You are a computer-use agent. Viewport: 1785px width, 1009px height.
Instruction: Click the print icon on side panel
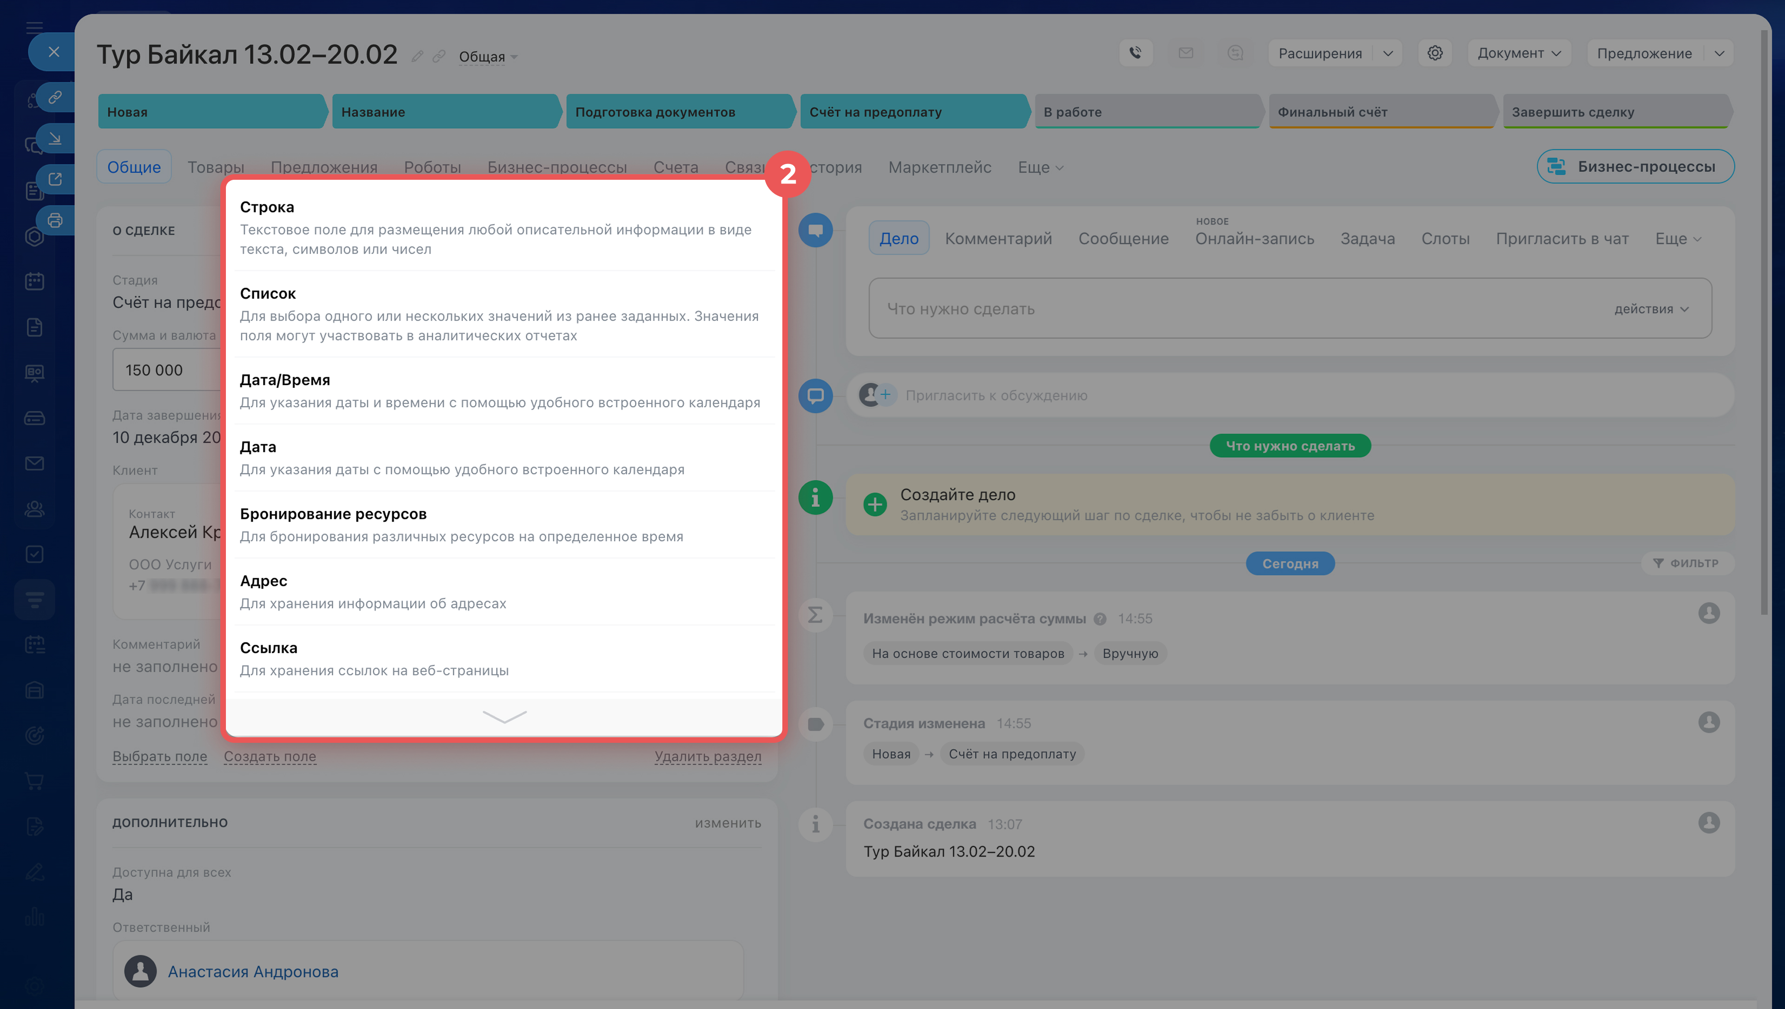point(55,220)
